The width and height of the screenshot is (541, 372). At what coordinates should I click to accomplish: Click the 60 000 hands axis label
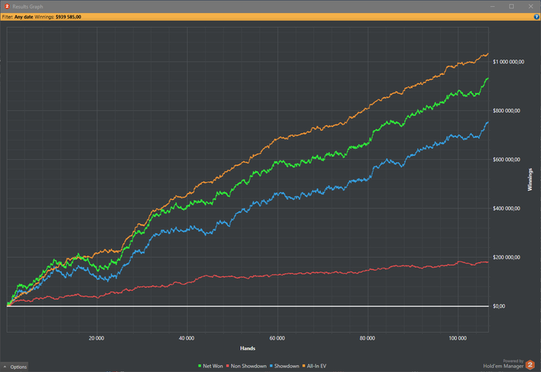(277, 338)
